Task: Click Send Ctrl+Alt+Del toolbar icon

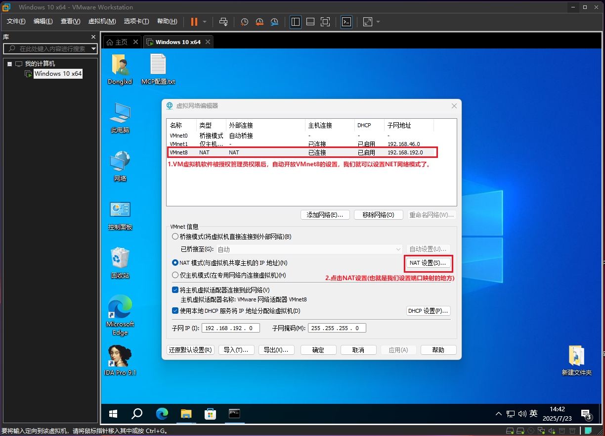Action: [223, 22]
